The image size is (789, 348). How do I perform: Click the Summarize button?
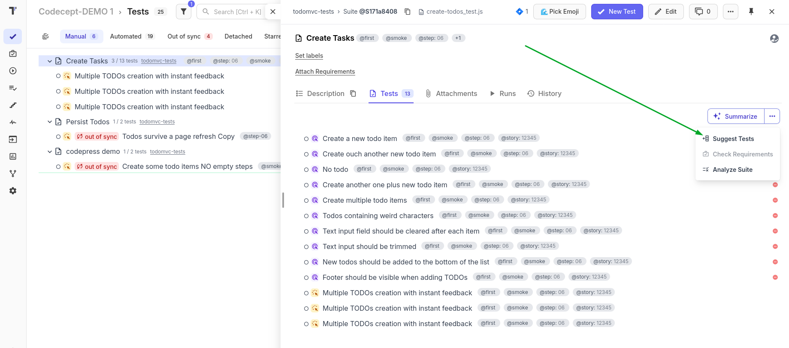tap(736, 116)
